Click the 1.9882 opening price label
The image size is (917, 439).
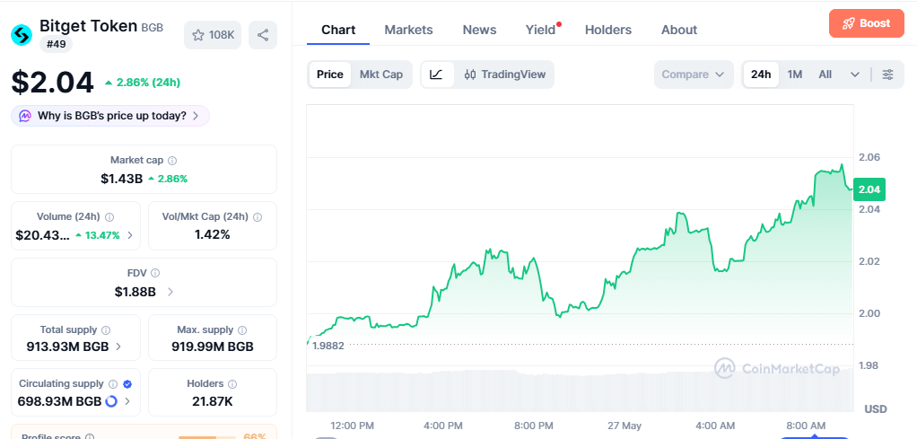tap(328, 346)
